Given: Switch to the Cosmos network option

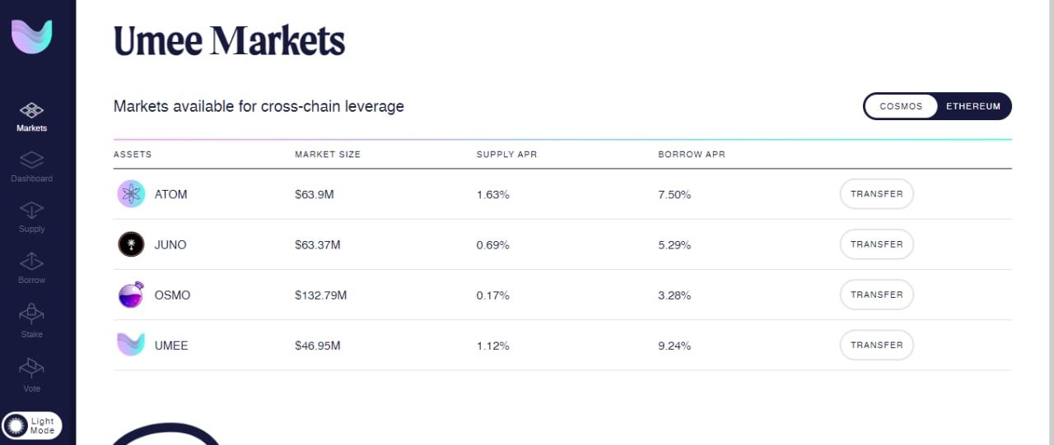Looking at the screenshot, I should 901,106.
